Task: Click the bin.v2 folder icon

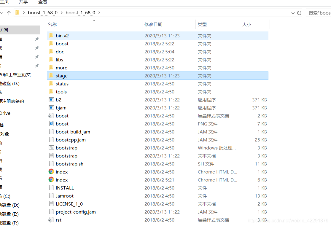Action: pyautogui.click(x=51, y=36)
